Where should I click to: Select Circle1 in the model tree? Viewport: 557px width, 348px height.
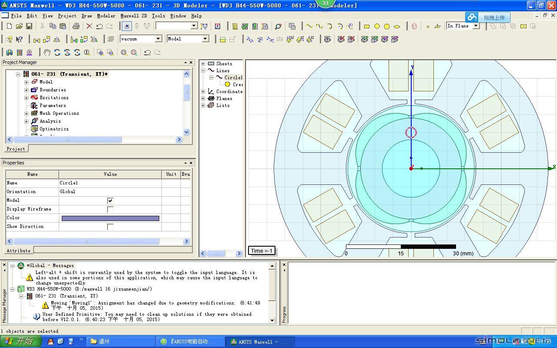(233, 77)
